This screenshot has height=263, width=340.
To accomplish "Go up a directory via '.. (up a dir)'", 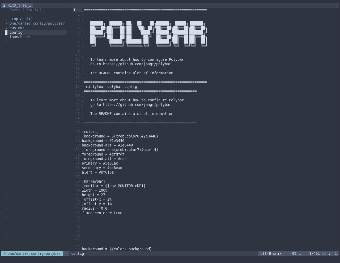I will 19,19.
